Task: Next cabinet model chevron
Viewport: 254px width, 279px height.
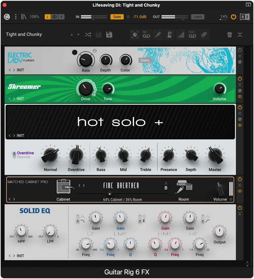Action: point(84,185)
